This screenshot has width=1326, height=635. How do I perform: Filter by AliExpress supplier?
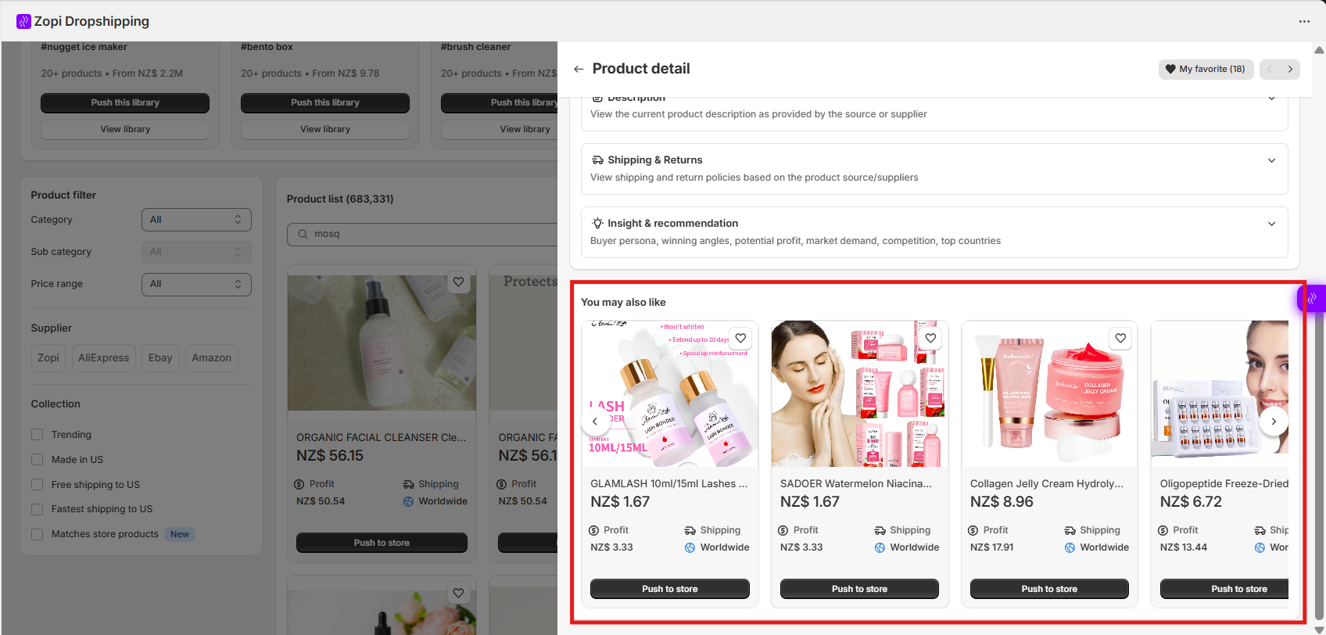coord(104,358)
